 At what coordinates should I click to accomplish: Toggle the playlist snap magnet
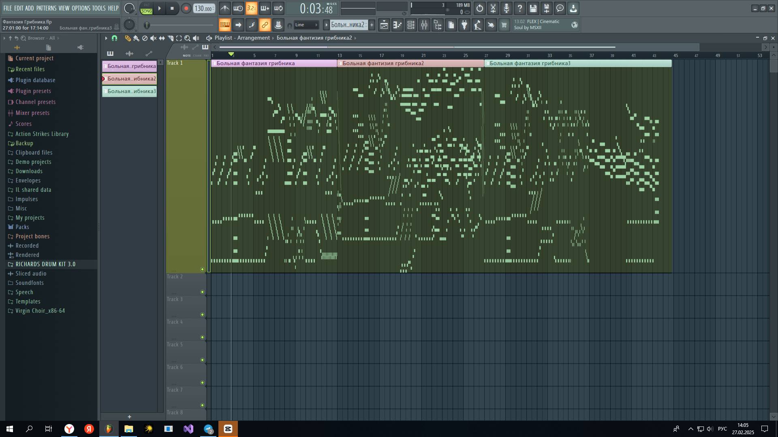coord(114,38)
